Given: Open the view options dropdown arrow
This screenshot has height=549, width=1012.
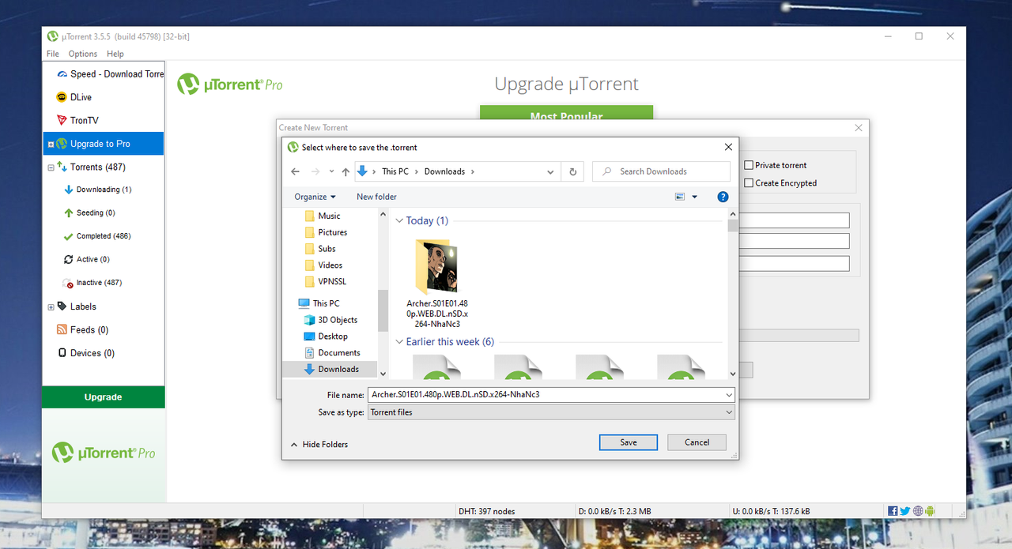Looking at the screenshot, I should pyautogui.click(x=694, y=197).
